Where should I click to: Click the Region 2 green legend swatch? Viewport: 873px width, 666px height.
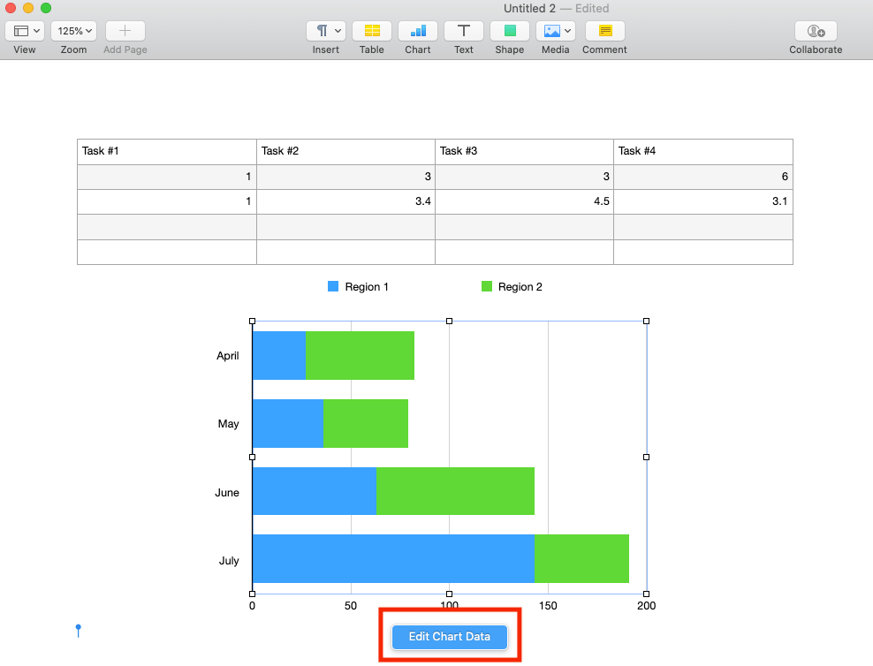pos(487,286)
